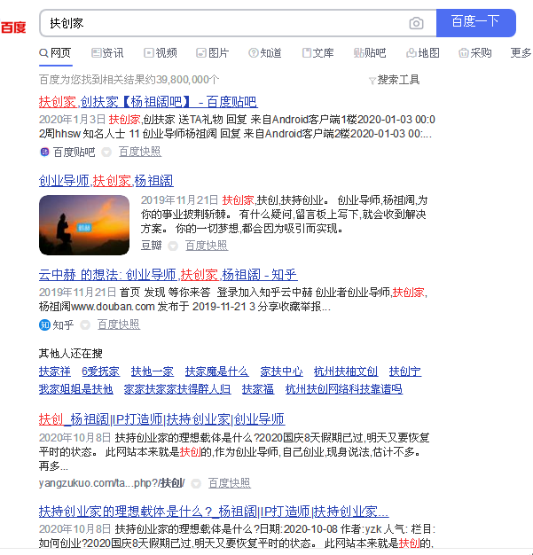The width and height of the screenshot is (533, 555).
Task: Click related search 6爱抚家
Action: click(x=100, y=371)
